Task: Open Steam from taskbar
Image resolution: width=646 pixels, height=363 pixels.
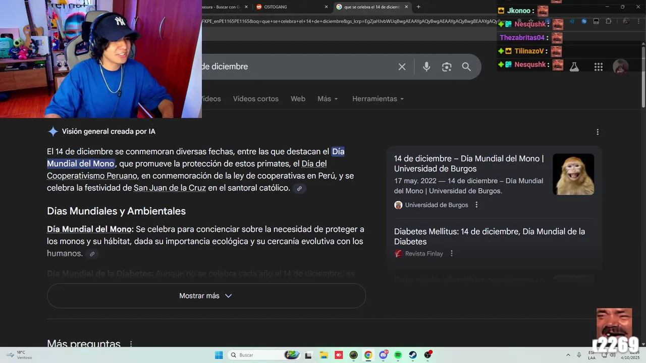Action: coord(413,355)
